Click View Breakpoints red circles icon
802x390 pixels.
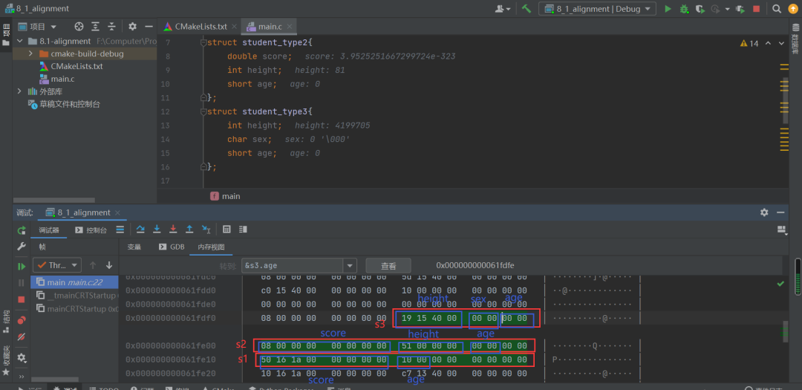point(22,320)
